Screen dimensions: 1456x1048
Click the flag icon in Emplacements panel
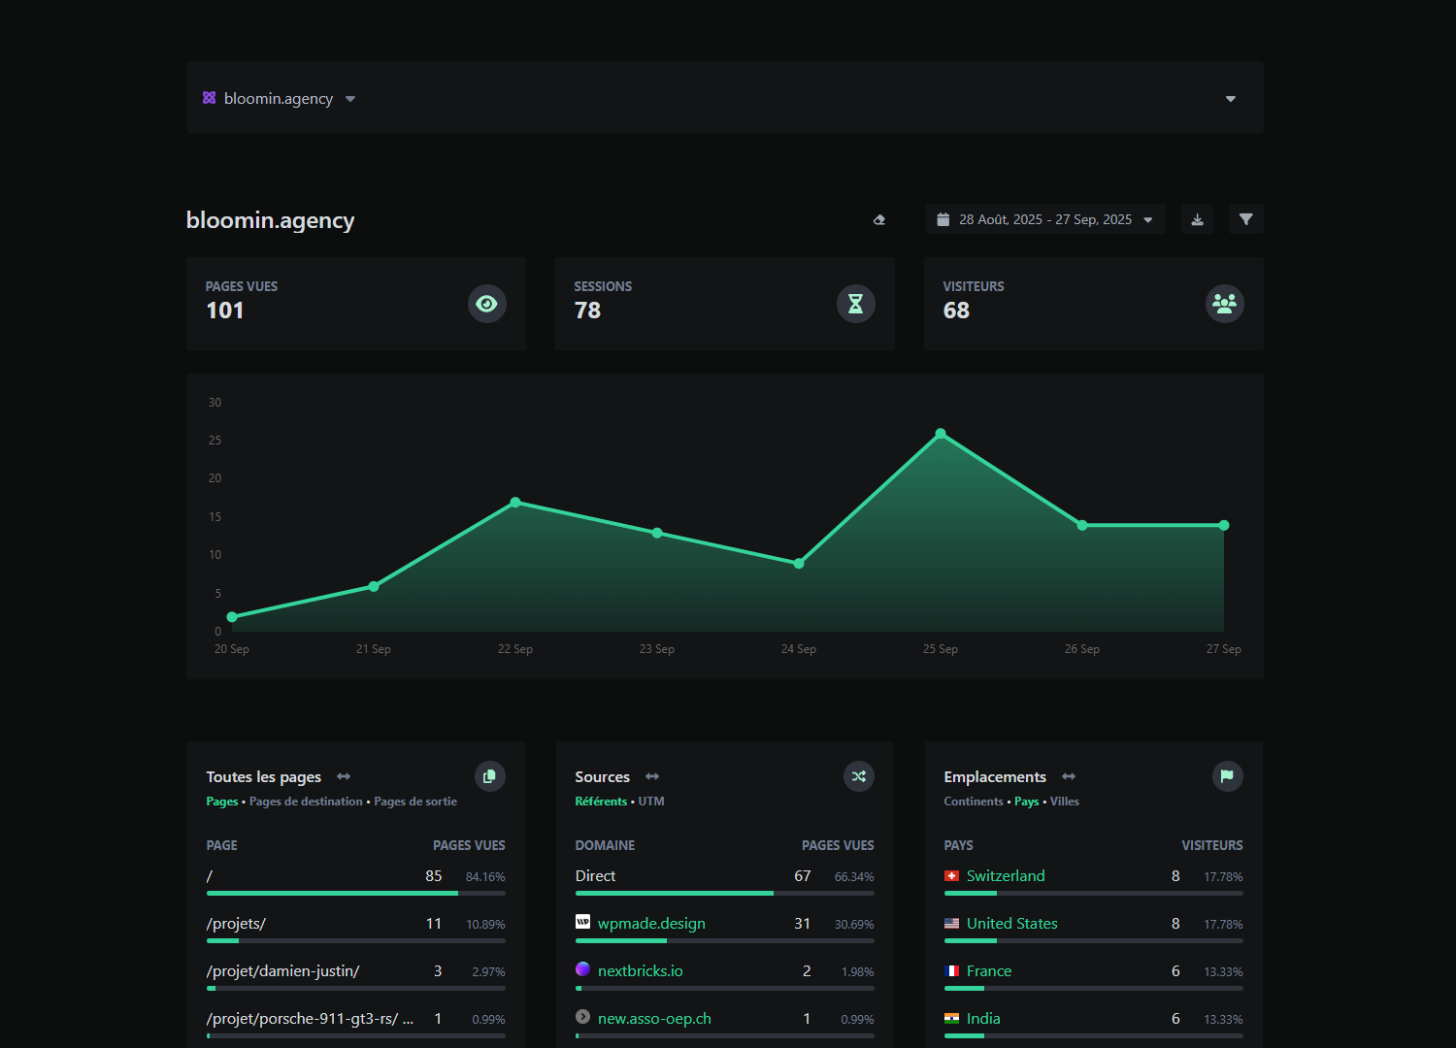tap(1227, 776)
